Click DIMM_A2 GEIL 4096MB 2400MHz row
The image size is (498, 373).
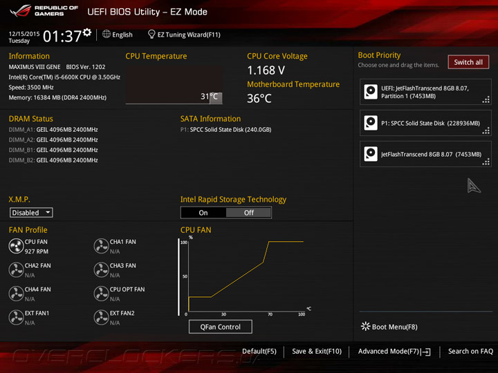(x=53, y=140)
